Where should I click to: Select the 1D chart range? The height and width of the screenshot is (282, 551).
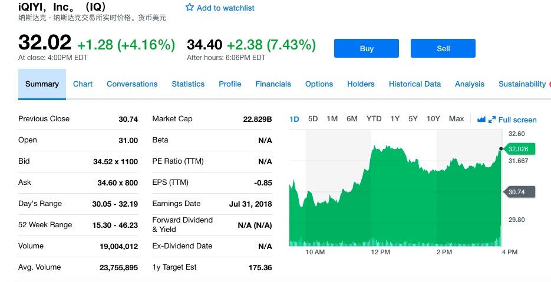294,119
